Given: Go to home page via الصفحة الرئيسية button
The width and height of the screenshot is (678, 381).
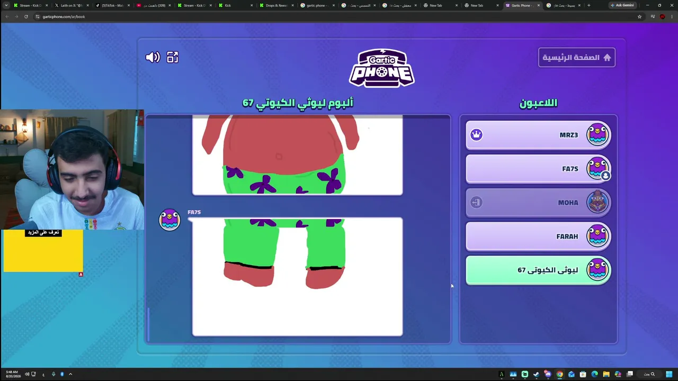Looking at the screenshot, I should coord(577,58).
